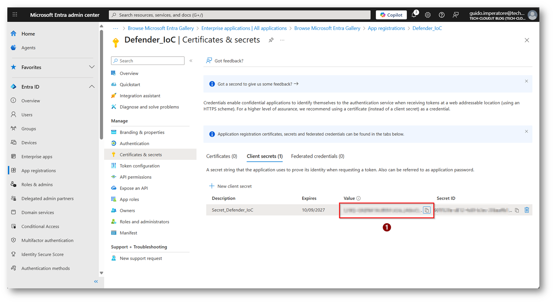Open the help question mark icon
This screenshot has height=303, width=554.
pos(442,15)
